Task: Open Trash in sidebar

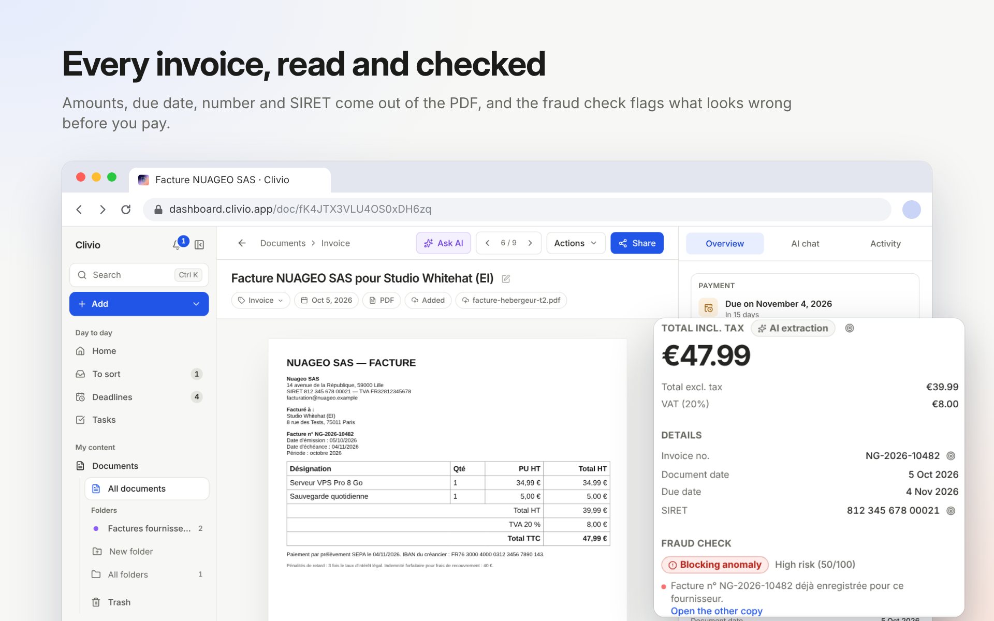Action: pyautogui.click(x=147, y=602)
